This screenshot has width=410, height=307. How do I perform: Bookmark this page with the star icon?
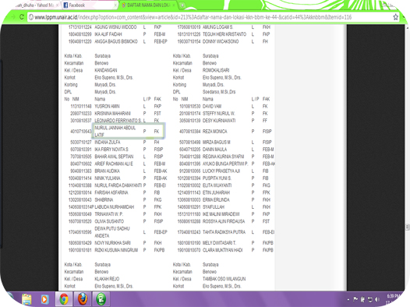tap(396, 17)
